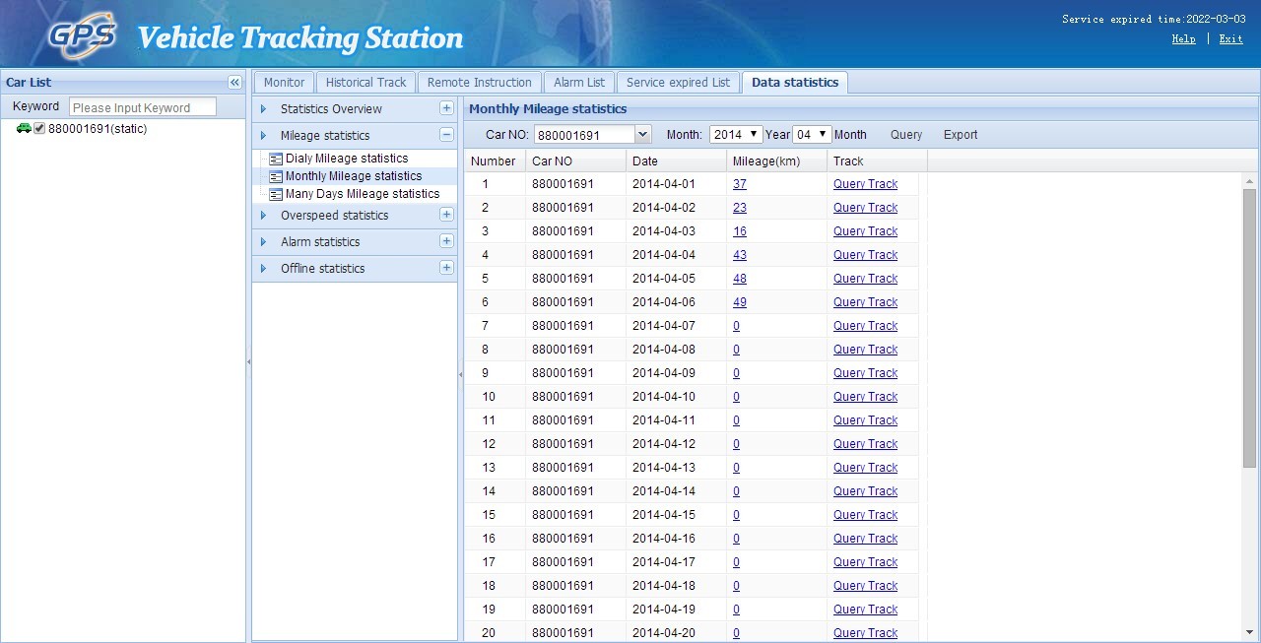Click the Date column header
Image resolution: width=1261 pixels, height=643 pixels.
pyautogui.click(x=677, y=161)
